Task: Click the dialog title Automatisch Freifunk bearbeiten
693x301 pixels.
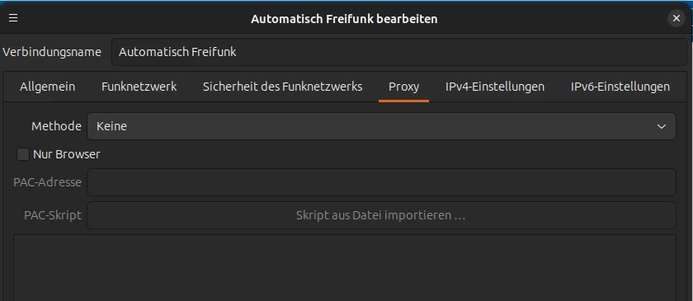Action: 344,19
